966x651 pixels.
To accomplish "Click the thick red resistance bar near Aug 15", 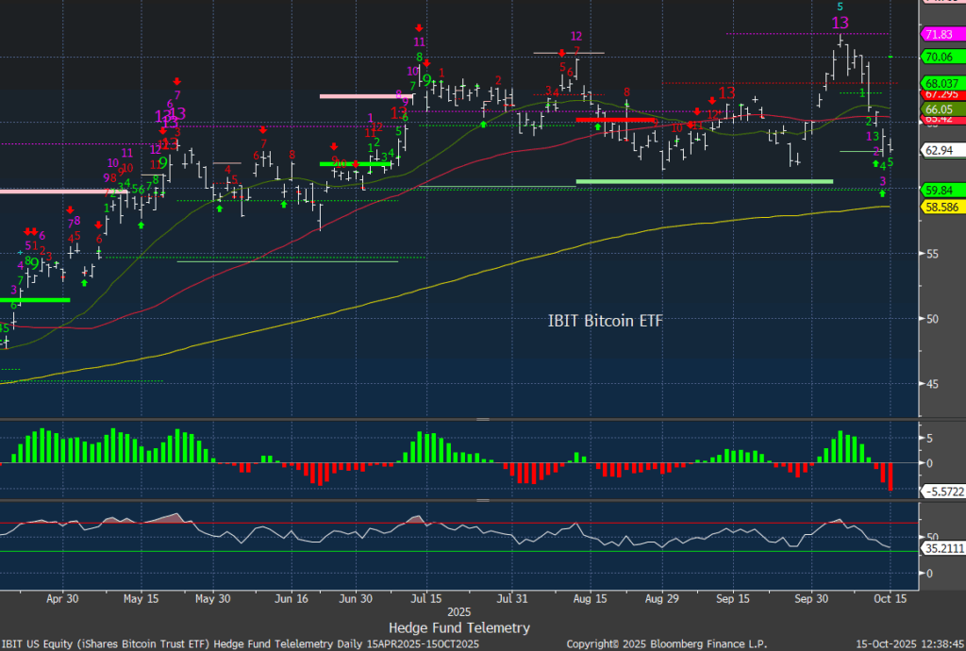I will pos(615,121).
